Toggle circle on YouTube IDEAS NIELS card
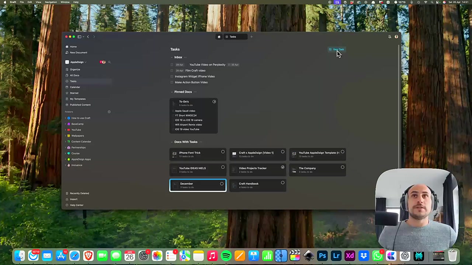The image size is (472, 265). click(x=223, y=167)
